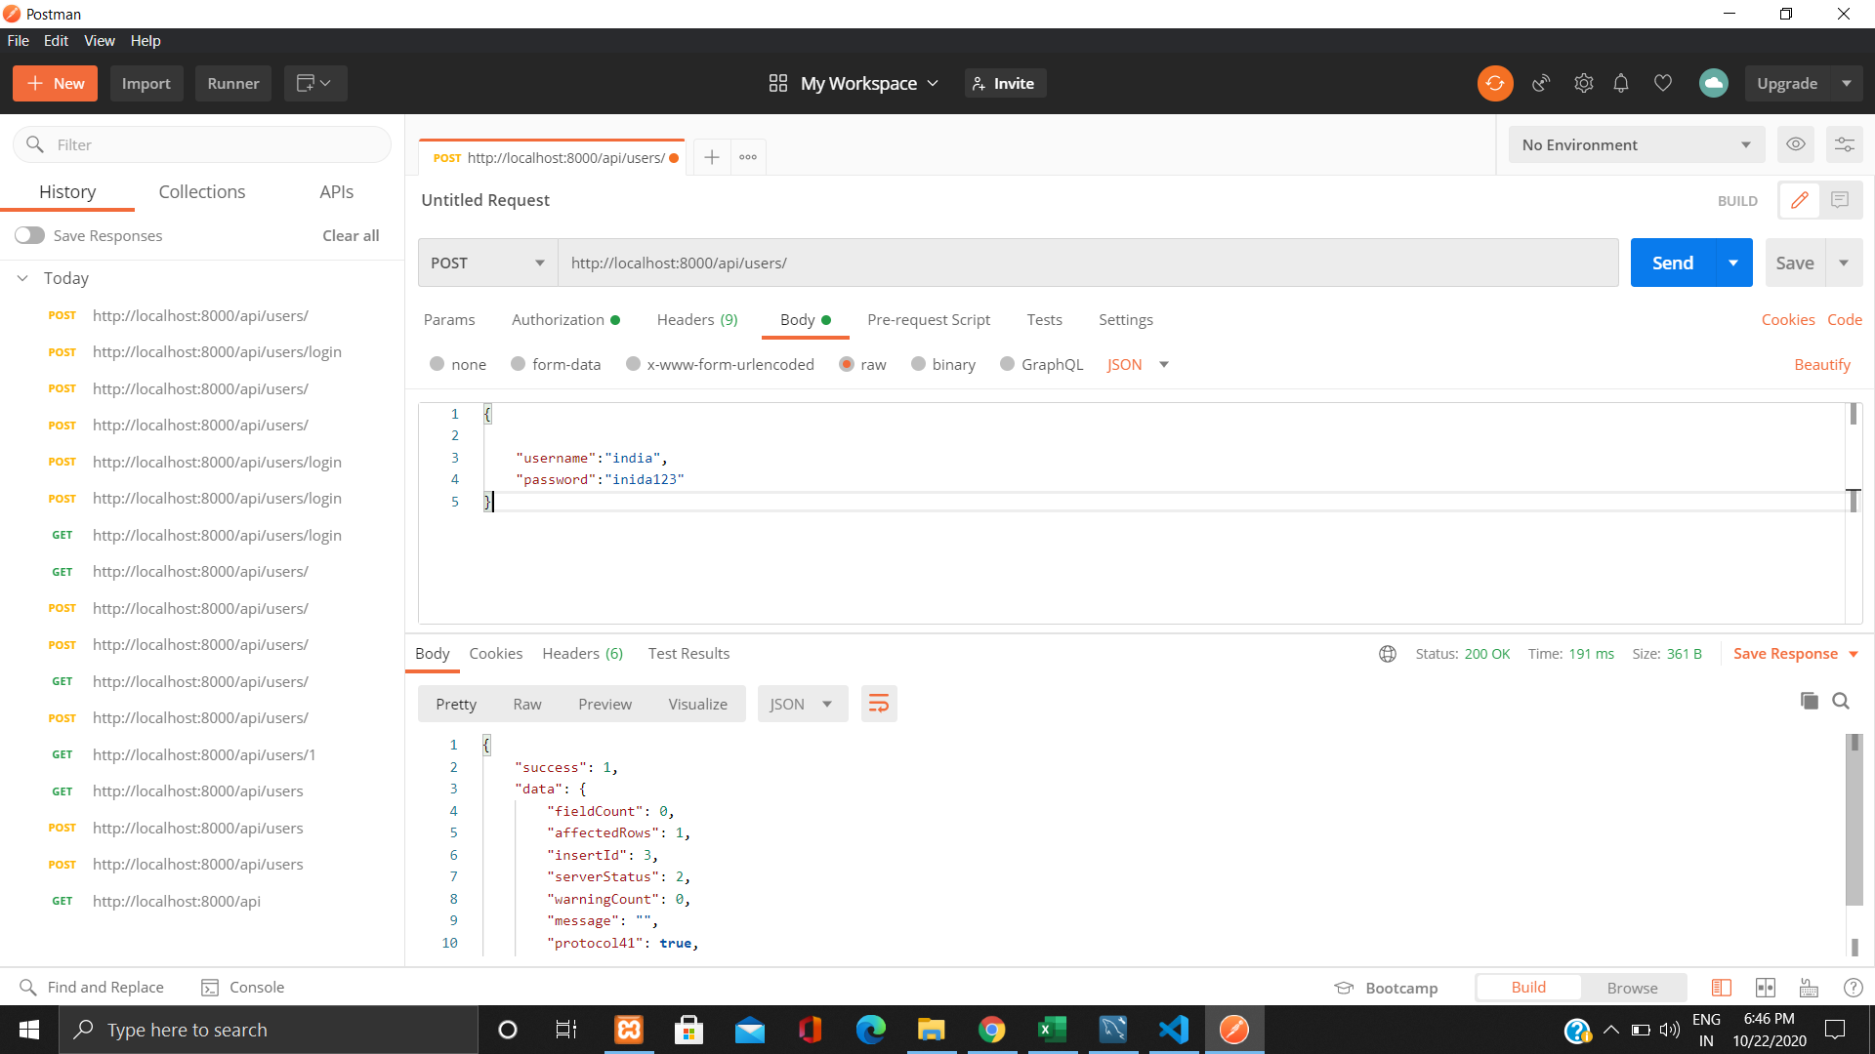Viewport: 1875px width, 1054px height.
Task: Click the environment quick look eye icon
Action: coord(1795,144)
